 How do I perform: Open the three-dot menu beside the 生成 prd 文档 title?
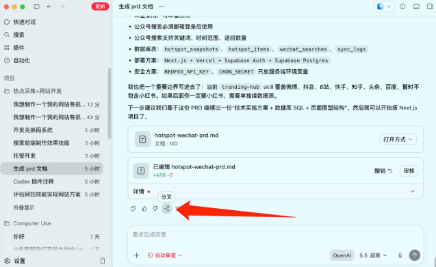tap(162, 6)
